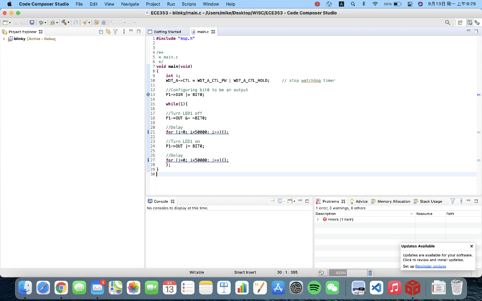Toggle Link with Editor in Project Explorer
The image size is (482, 301).
(x=108, y=32)
